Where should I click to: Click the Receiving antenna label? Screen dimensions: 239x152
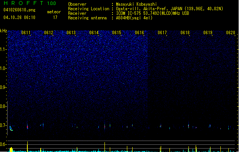(87, 18)
